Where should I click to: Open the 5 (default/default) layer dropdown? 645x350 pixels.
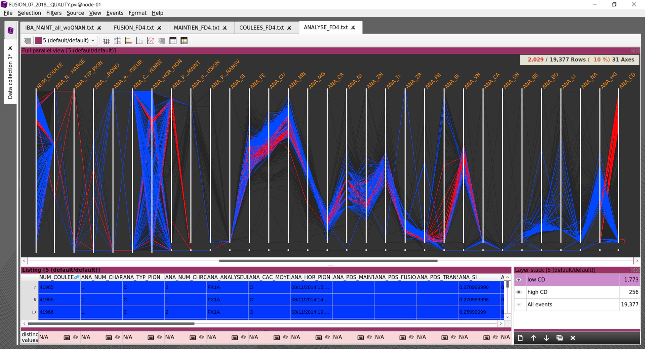pyautogui.click(x=93, y=41)
